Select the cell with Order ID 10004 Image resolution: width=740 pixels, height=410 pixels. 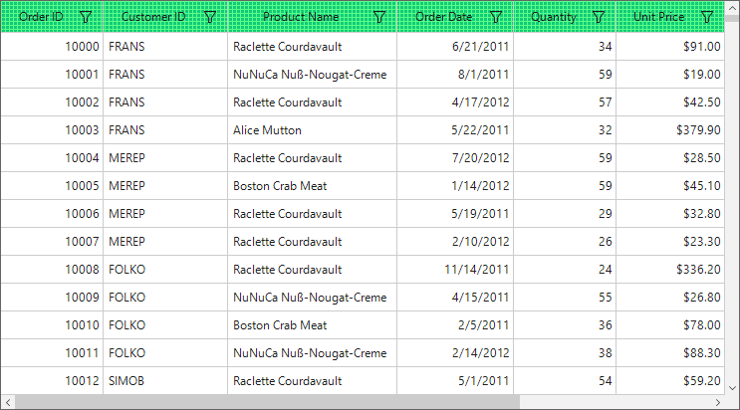click(52, 157)
